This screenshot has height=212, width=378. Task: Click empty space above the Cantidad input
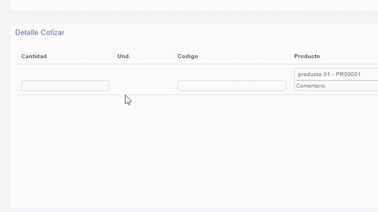point(65,73)
